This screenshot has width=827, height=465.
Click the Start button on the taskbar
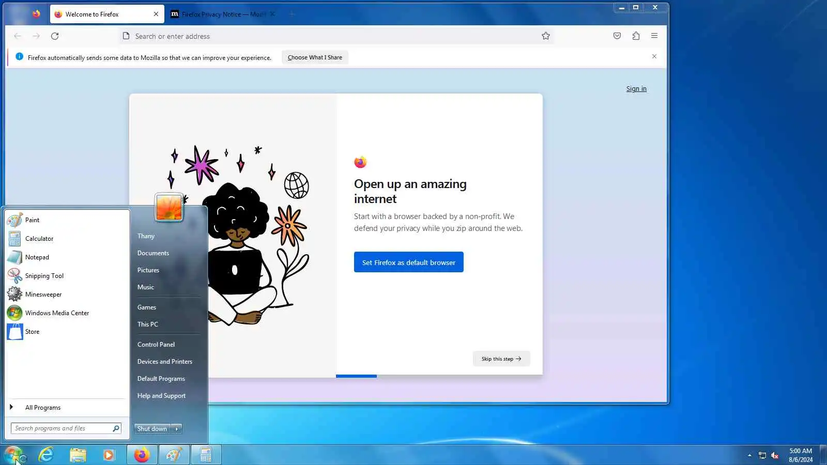(x=14, y=455)
